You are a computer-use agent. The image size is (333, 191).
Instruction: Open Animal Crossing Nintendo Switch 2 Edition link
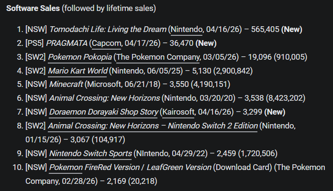click(153, 127)
